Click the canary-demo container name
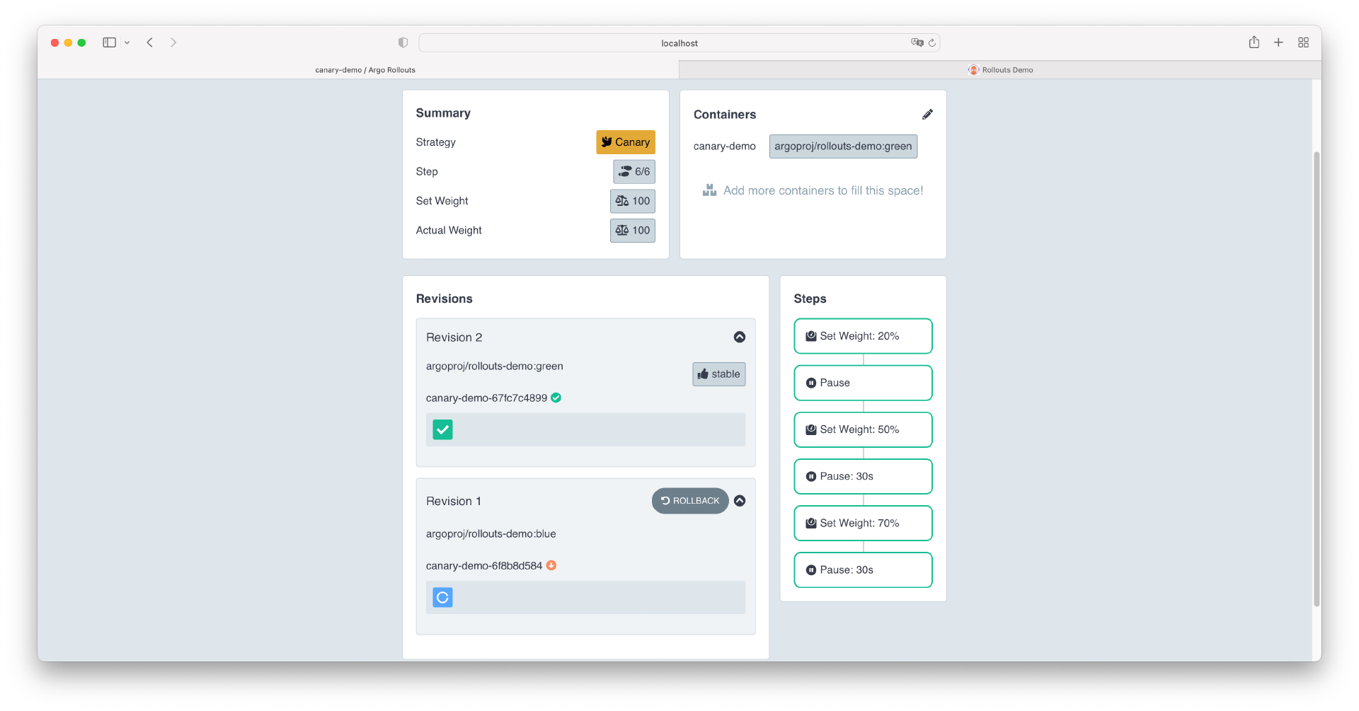 point(725,146)
